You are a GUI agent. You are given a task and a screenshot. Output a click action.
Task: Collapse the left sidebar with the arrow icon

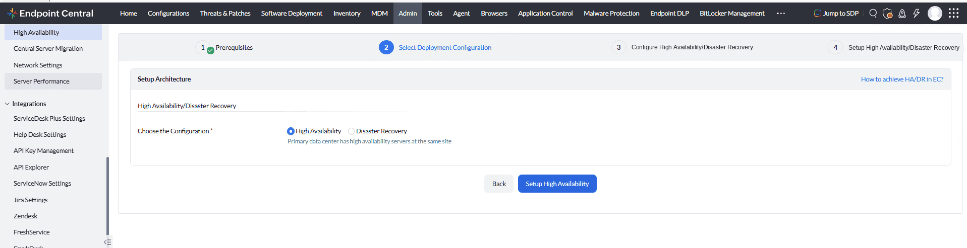[107, 242]
